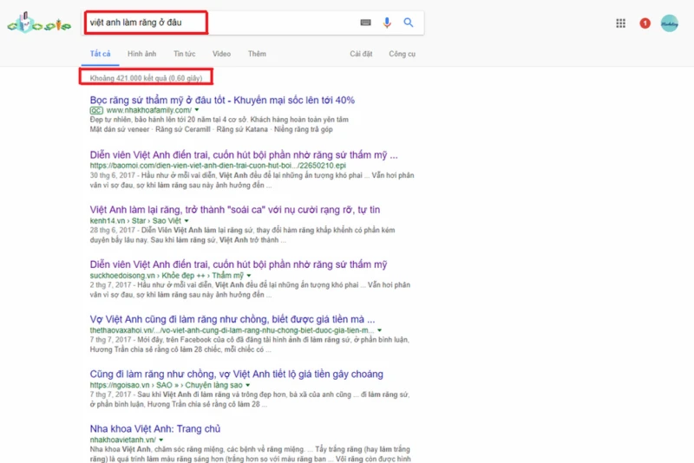Open the 'Bọc răng sứ thẩm mỹ' ad link

pos(222,100)
